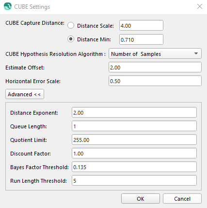The image size is (207, 208).
Task: Click the Estimate Offset input field
Action: click(x=155, y=67)
